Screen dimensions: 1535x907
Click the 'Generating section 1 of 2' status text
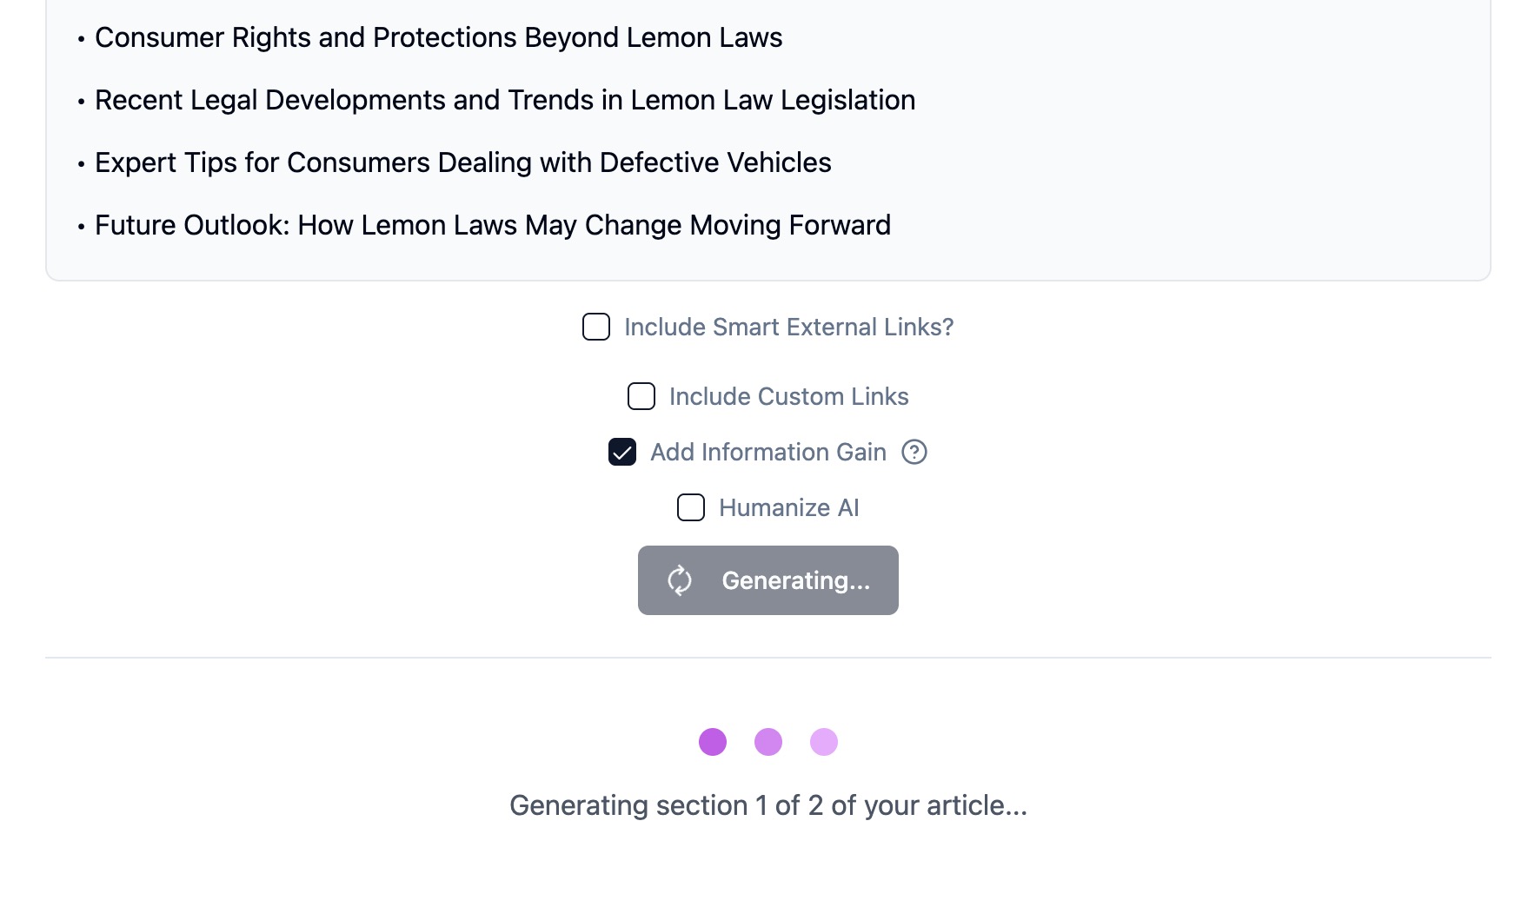click(x=768, y=805)
